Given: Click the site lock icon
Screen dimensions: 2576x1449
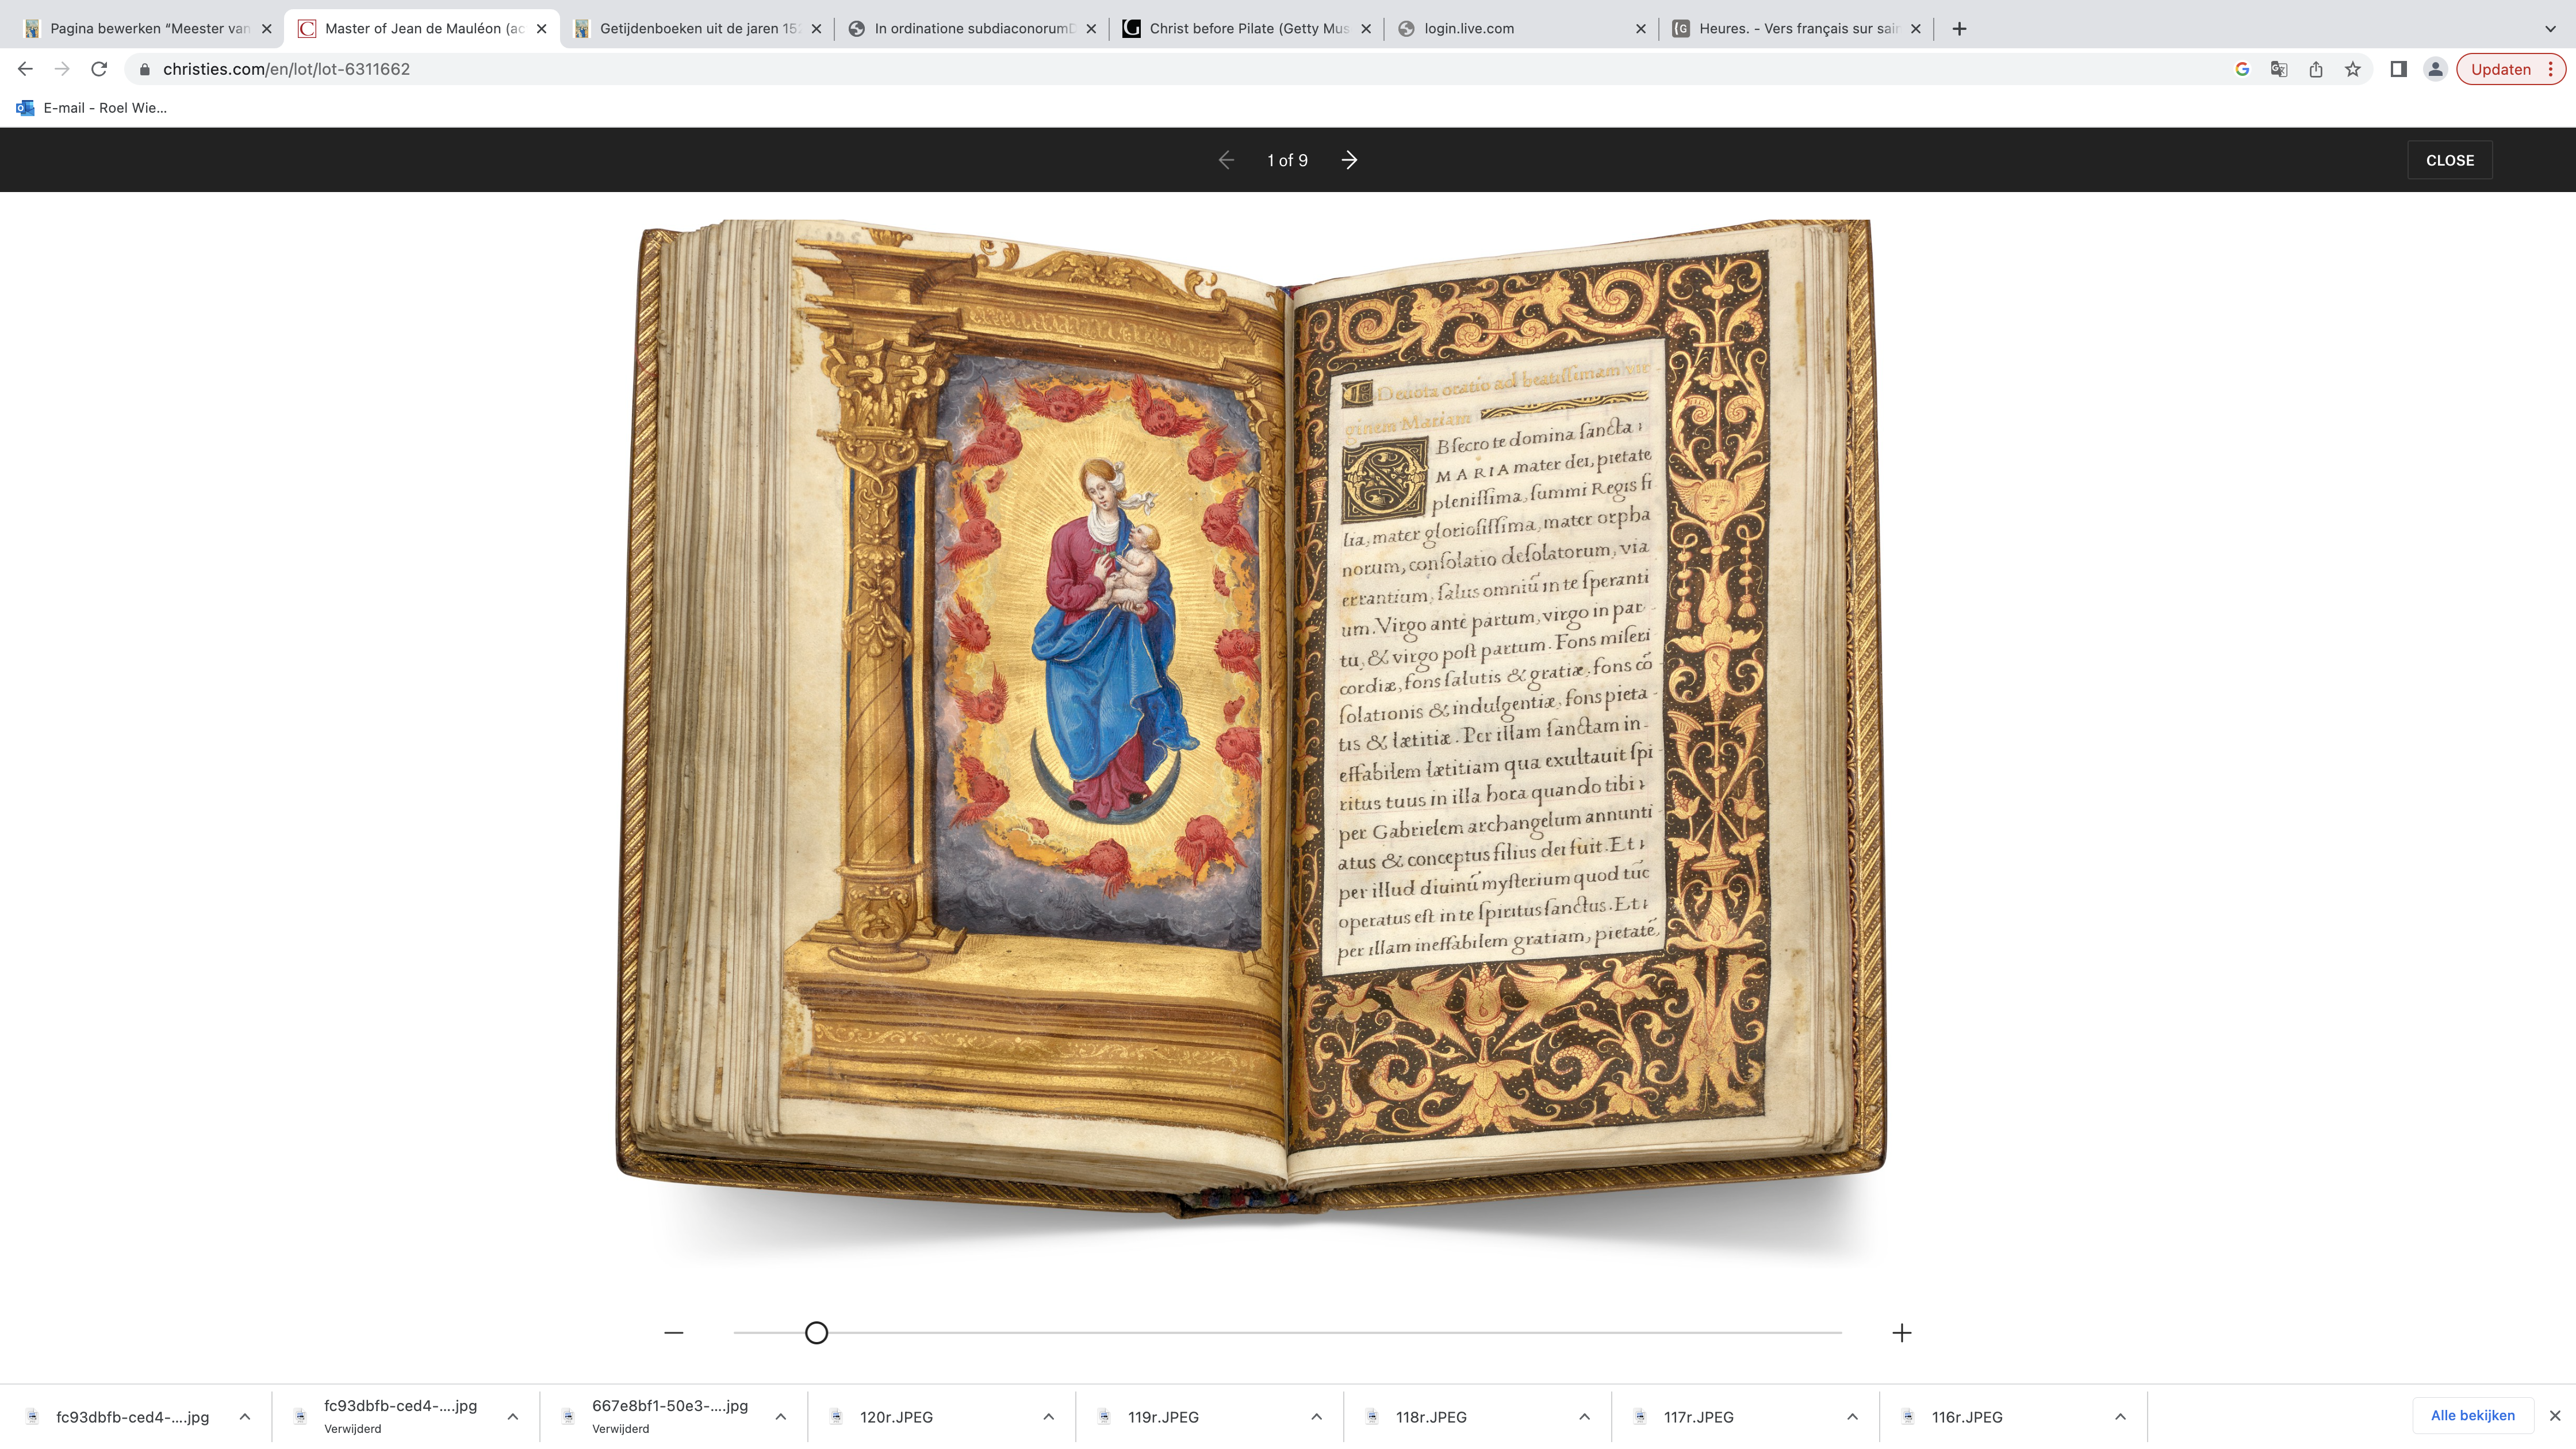Looking at the screenshot, I should (145, 69).
